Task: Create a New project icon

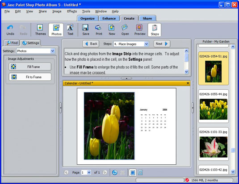Action: (112, 30)
